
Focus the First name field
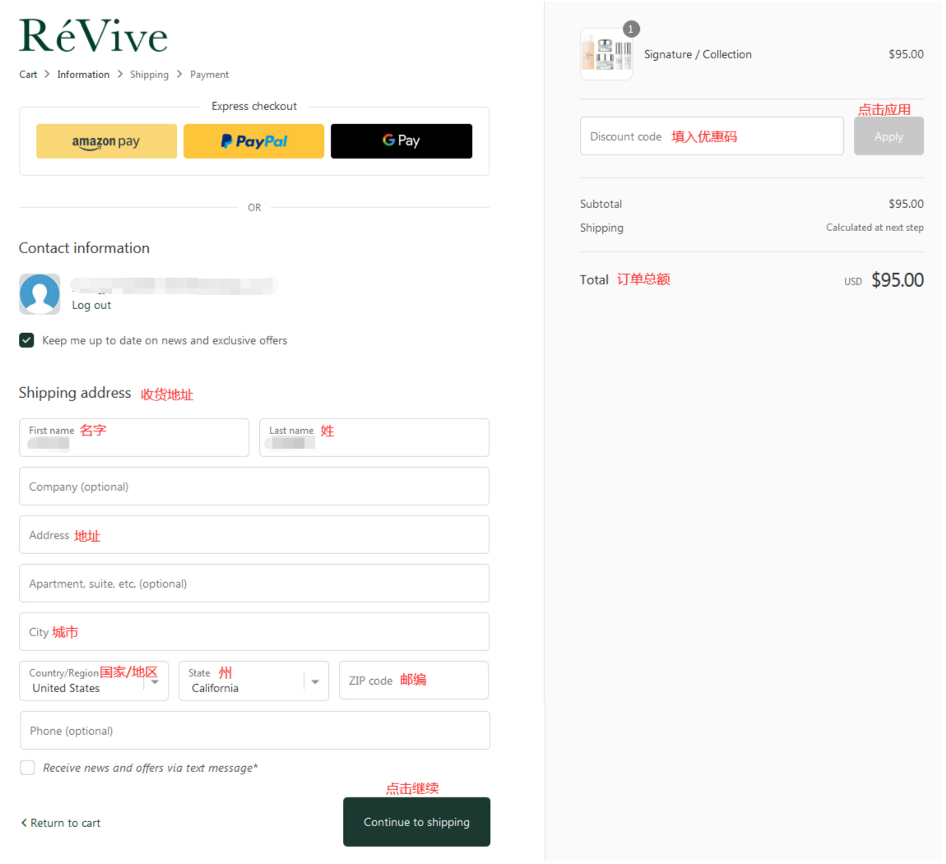pyautogui.click(x=134, y=437)
